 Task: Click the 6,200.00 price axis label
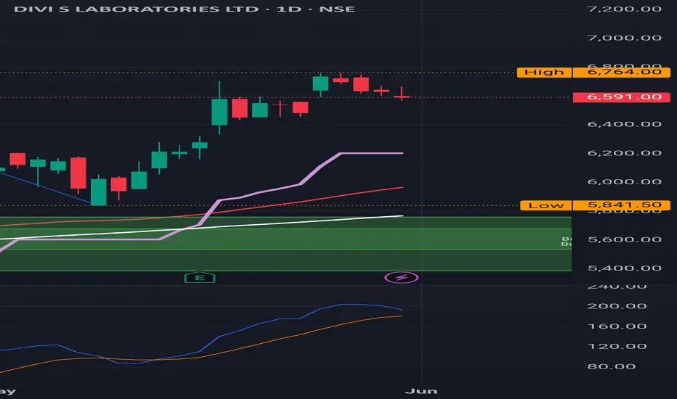[x=624, y=153]
